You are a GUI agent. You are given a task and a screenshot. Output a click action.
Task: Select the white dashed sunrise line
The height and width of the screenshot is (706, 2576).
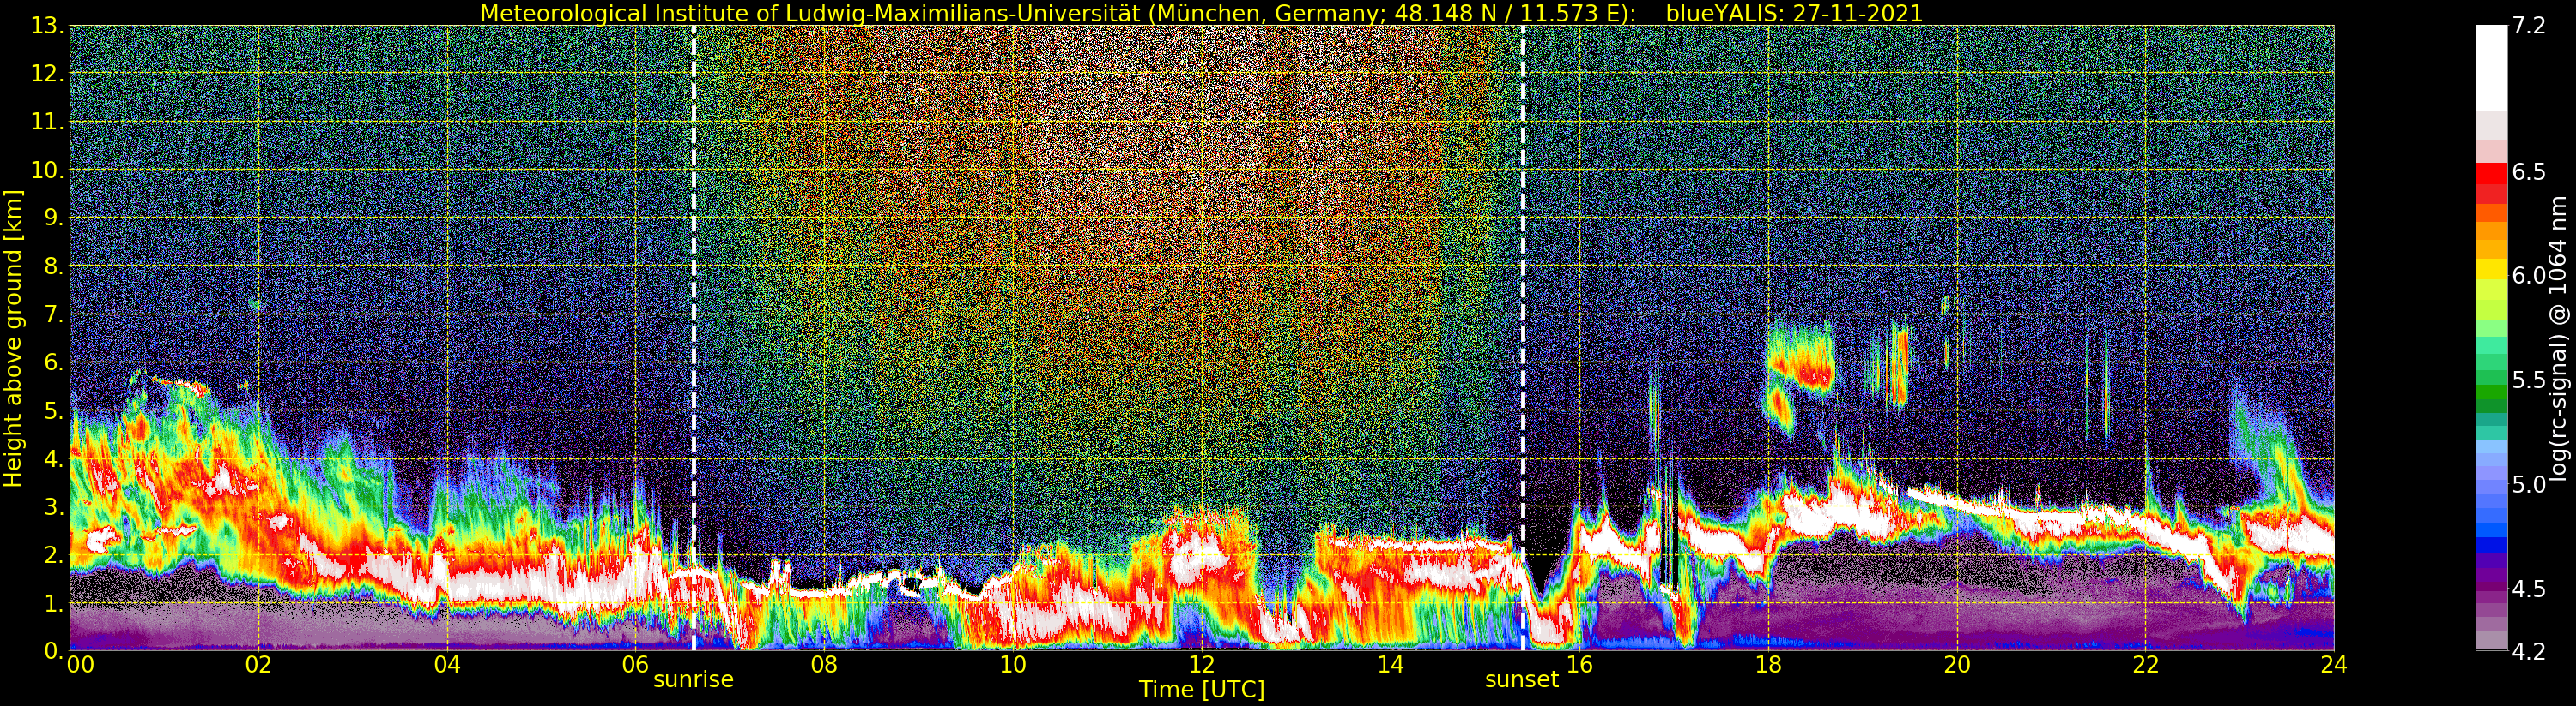[x=694, y=300]
